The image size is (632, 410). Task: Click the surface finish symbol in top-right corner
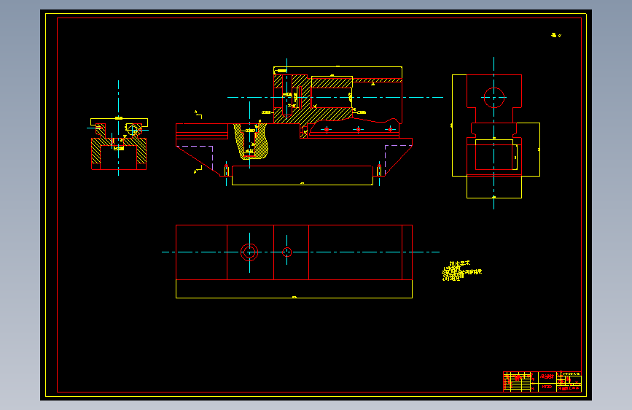click(555, 35)
